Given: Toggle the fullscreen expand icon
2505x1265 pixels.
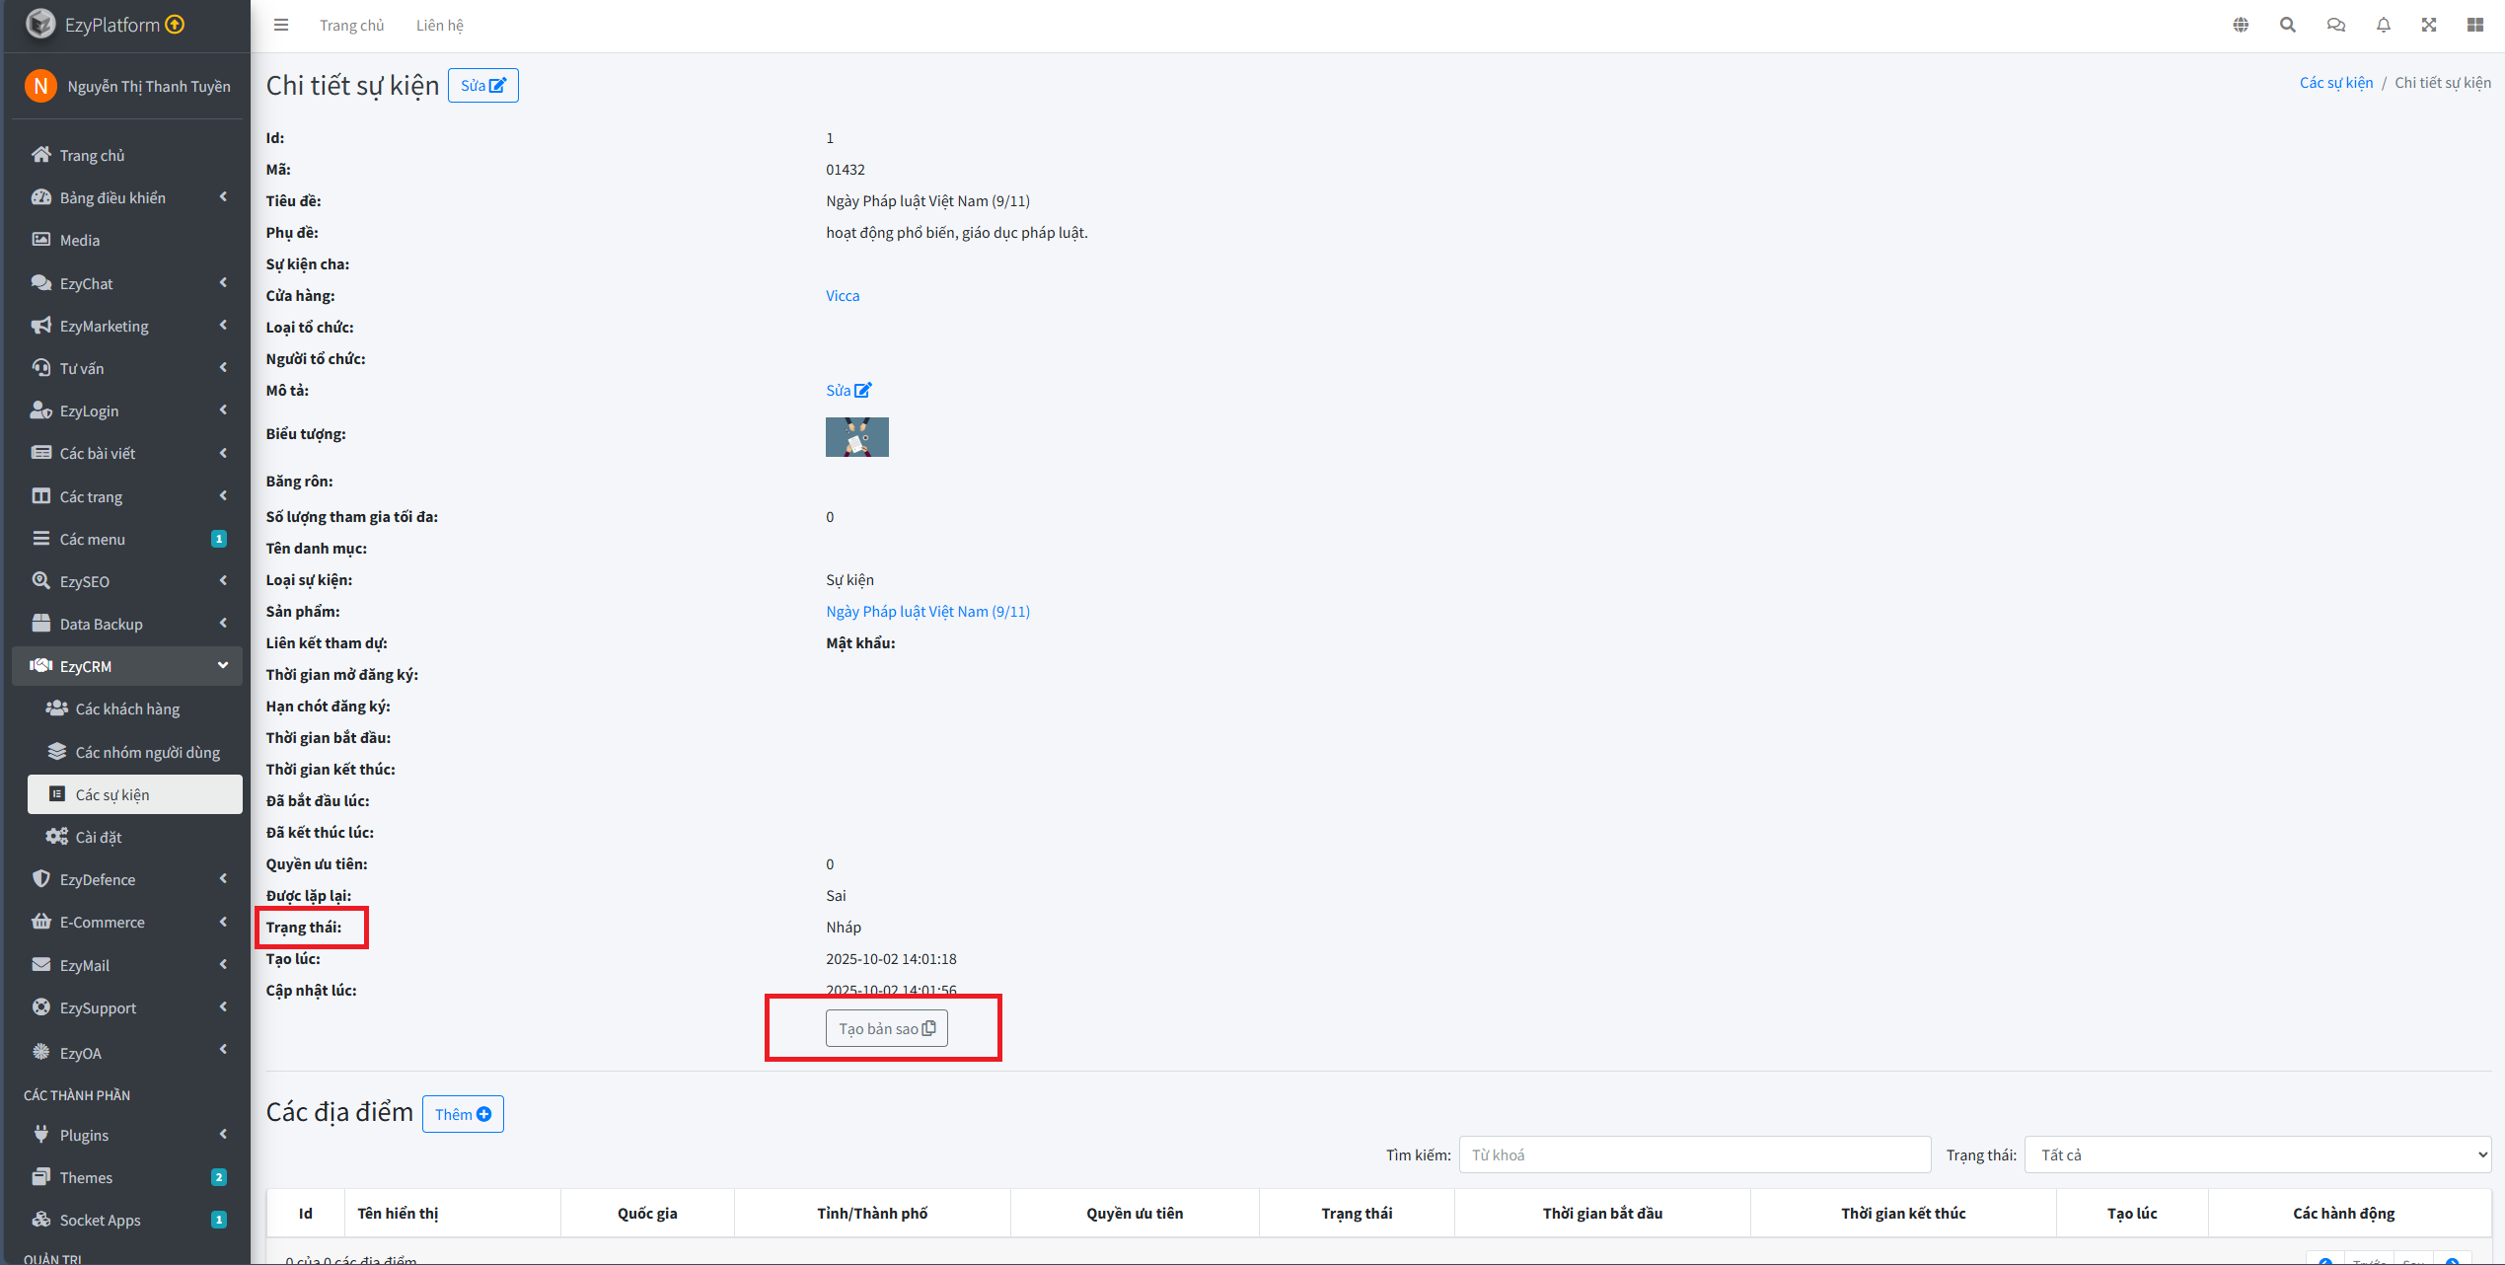Looking at the screenshot, I should (x=2429, y=25).
